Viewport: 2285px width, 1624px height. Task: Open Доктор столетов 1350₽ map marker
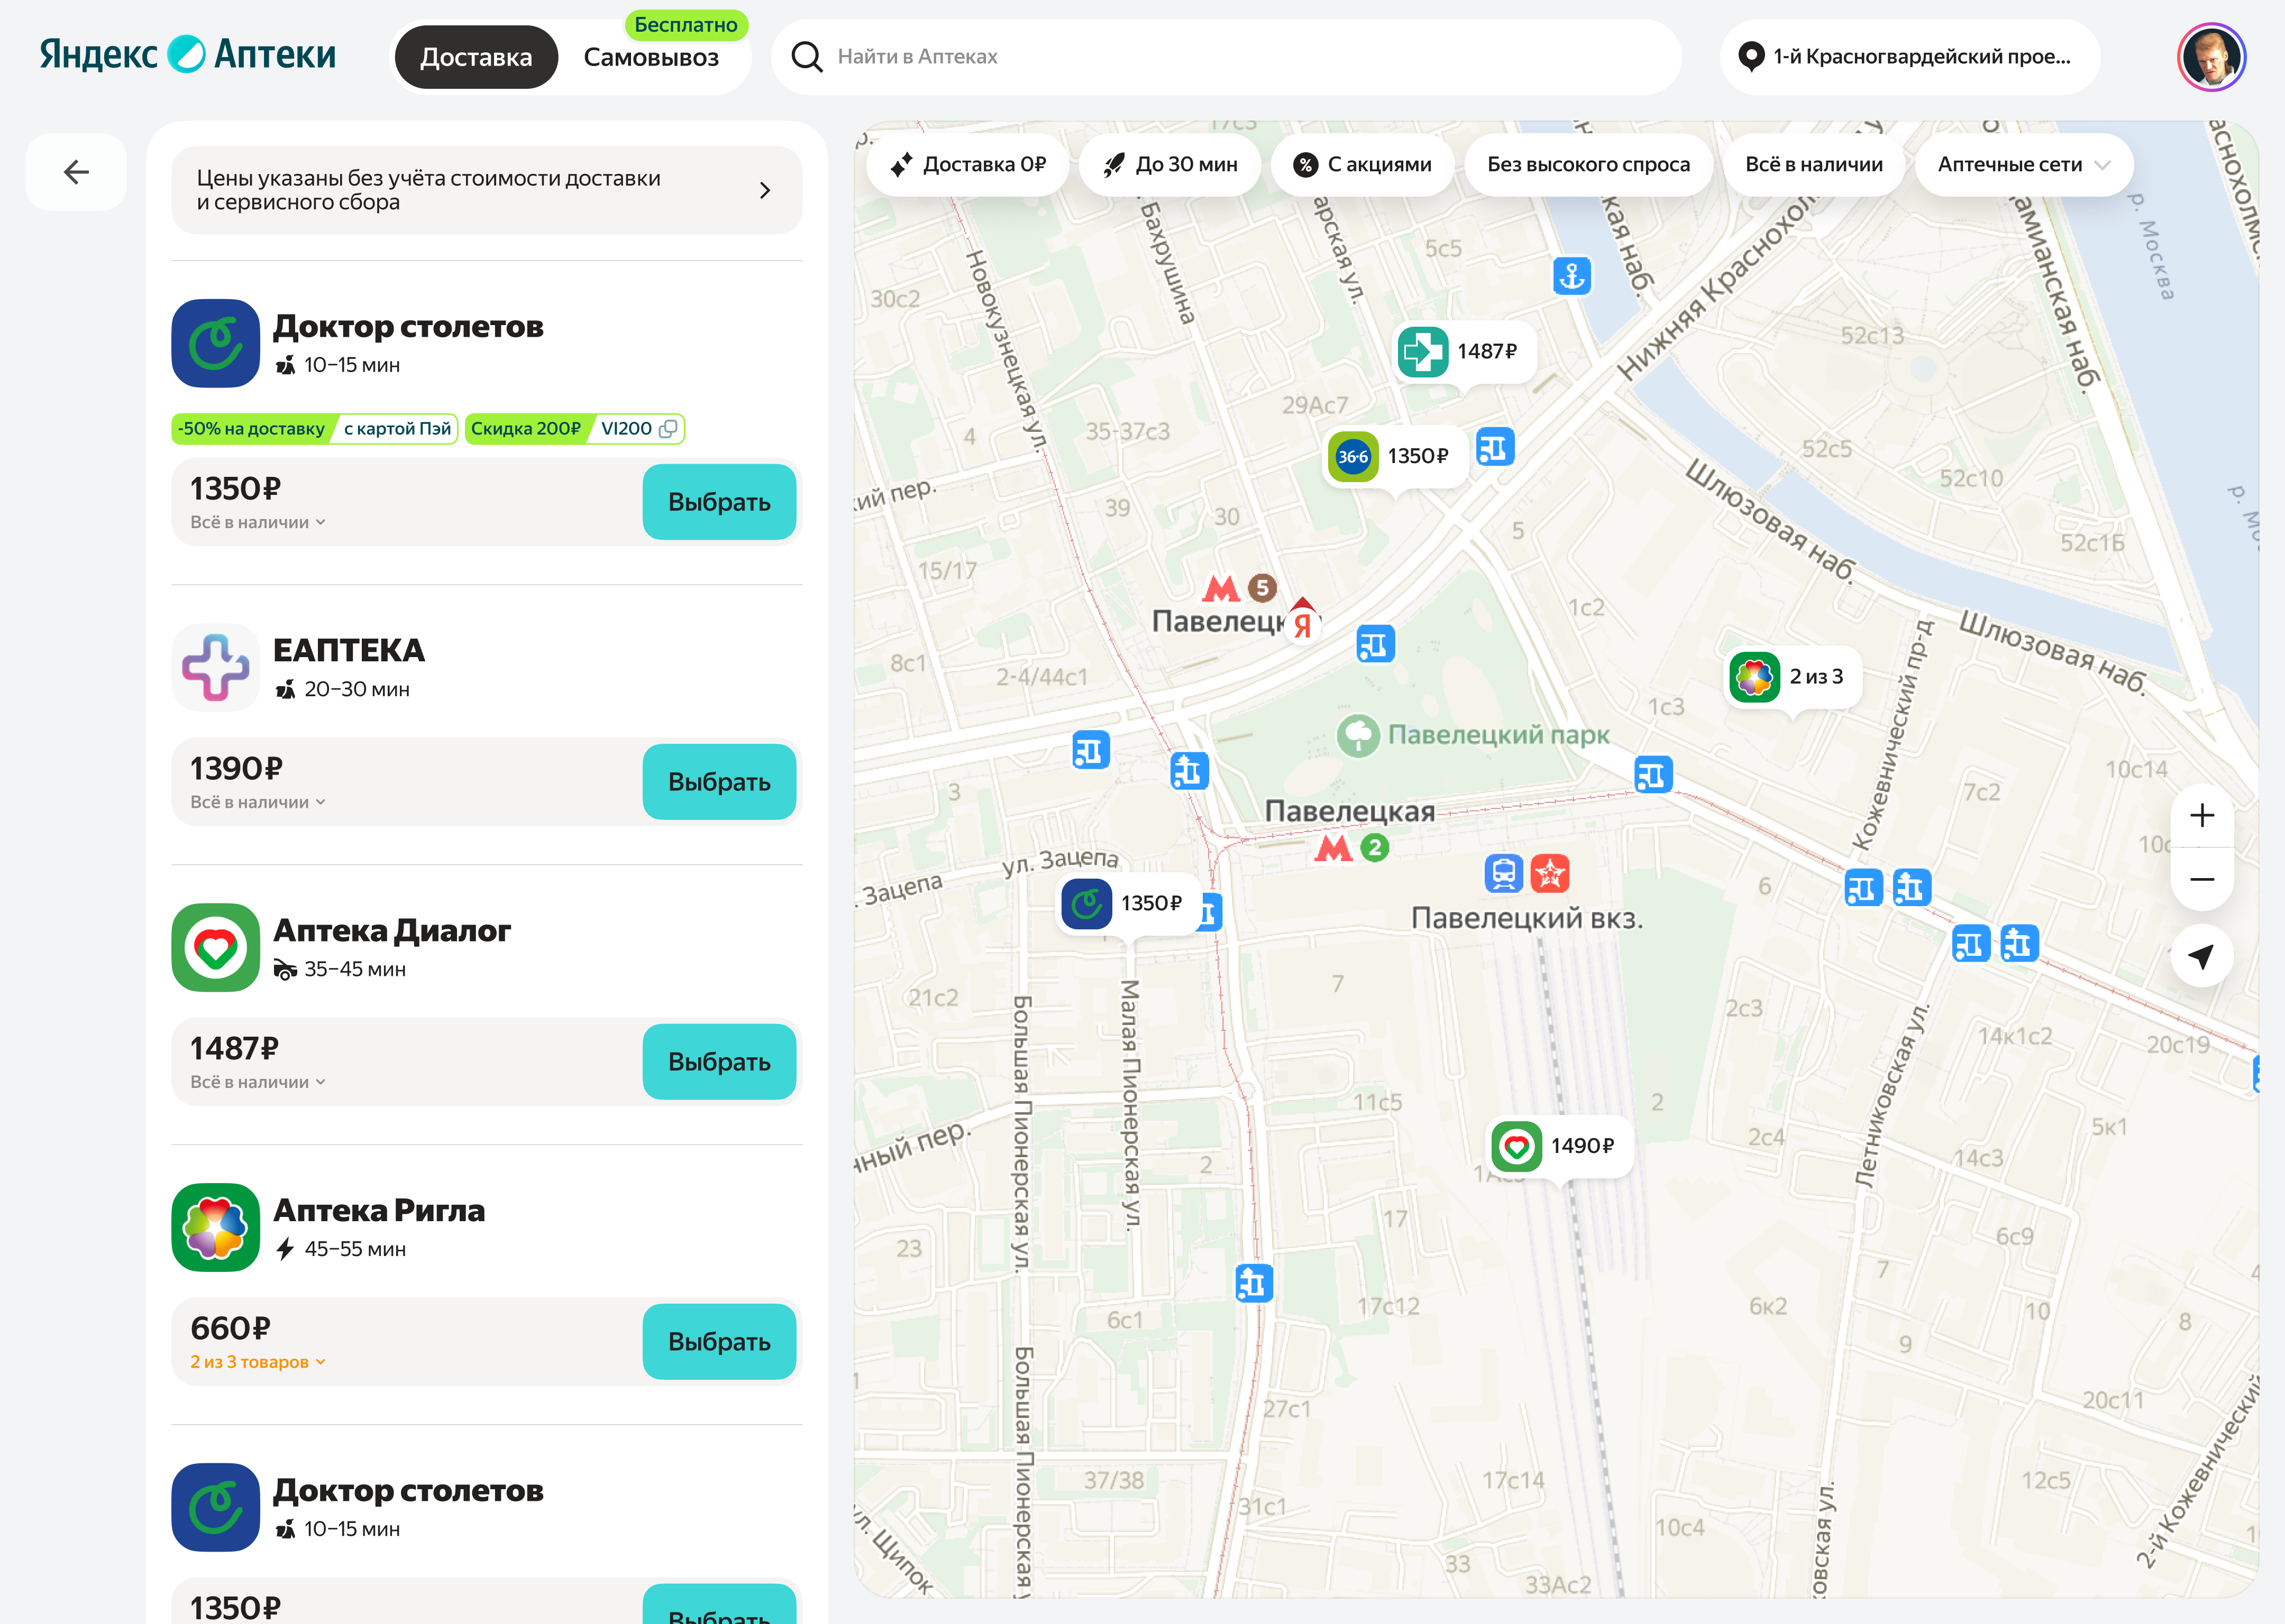point(1129,904)
